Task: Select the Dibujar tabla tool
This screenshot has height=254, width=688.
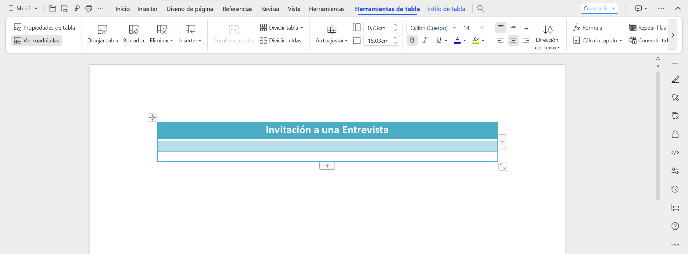Action: [103, 34]
